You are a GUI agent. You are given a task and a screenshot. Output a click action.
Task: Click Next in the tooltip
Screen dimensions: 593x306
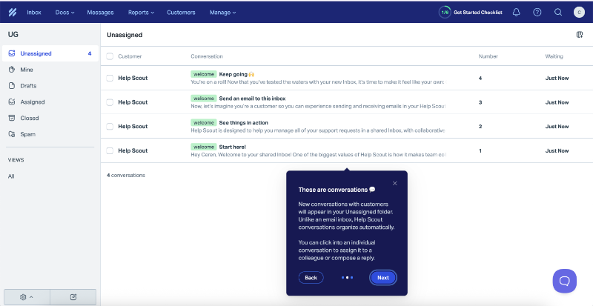[383, 278]
